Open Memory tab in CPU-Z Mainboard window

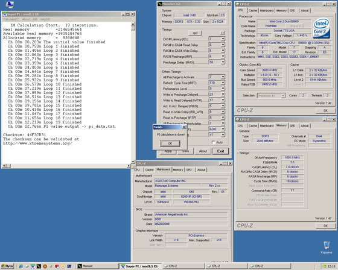pyautogui.click(x=178, y=170)
